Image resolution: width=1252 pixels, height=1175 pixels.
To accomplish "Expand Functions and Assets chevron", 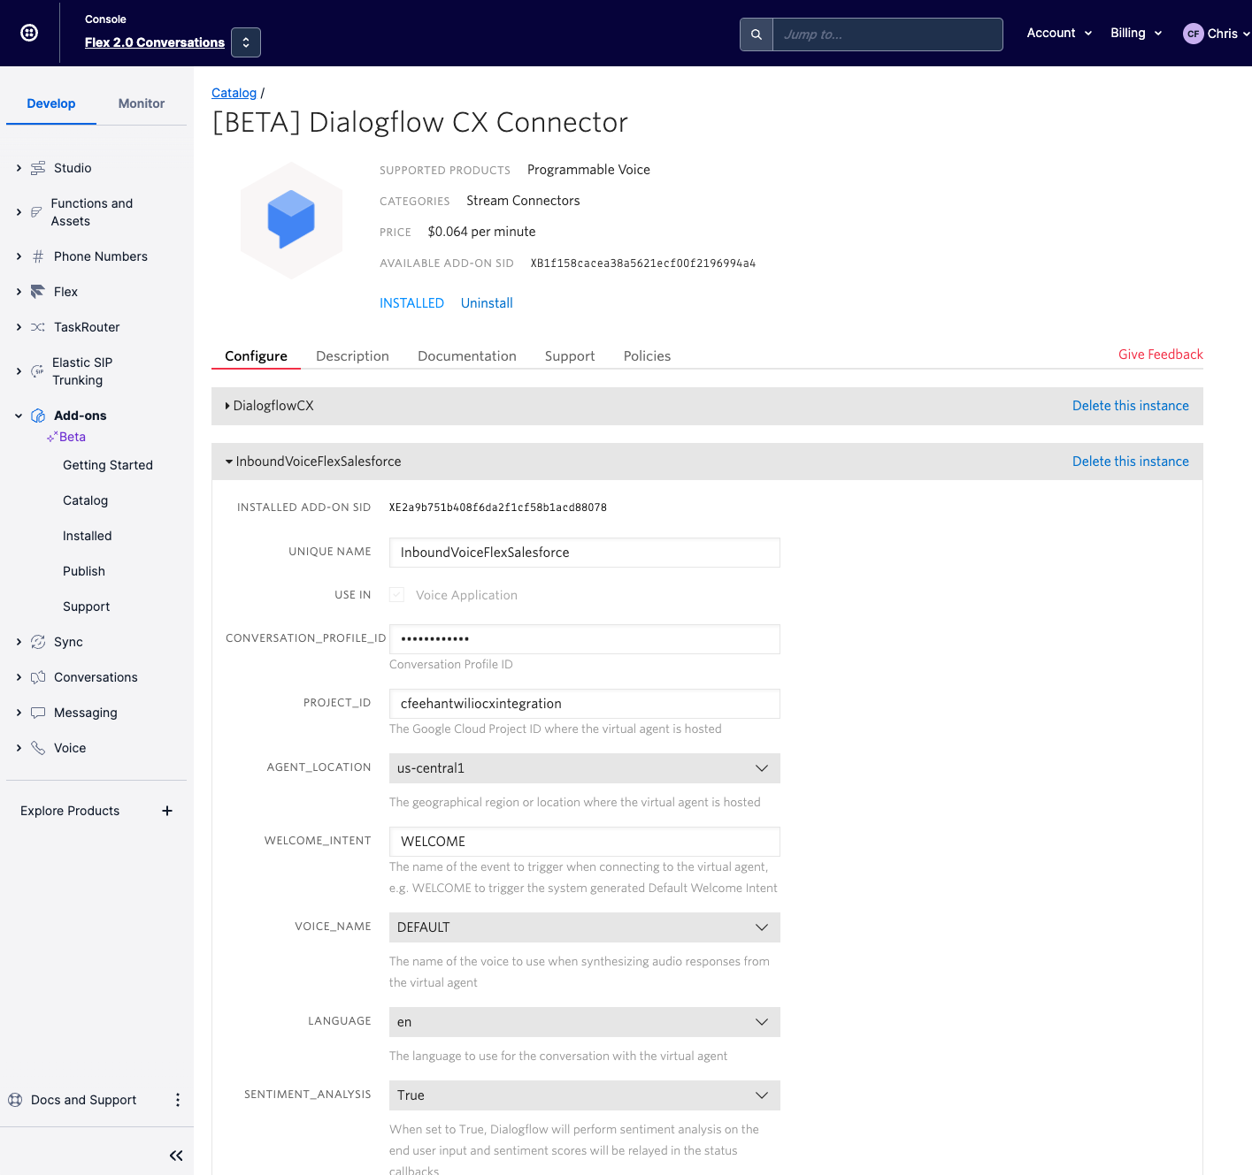I will click(19, 212).
